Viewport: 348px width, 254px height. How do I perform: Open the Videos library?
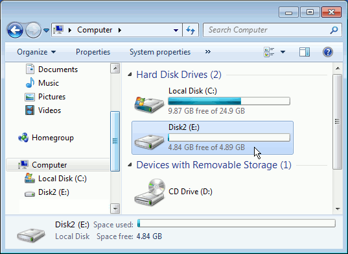point(49,110)
